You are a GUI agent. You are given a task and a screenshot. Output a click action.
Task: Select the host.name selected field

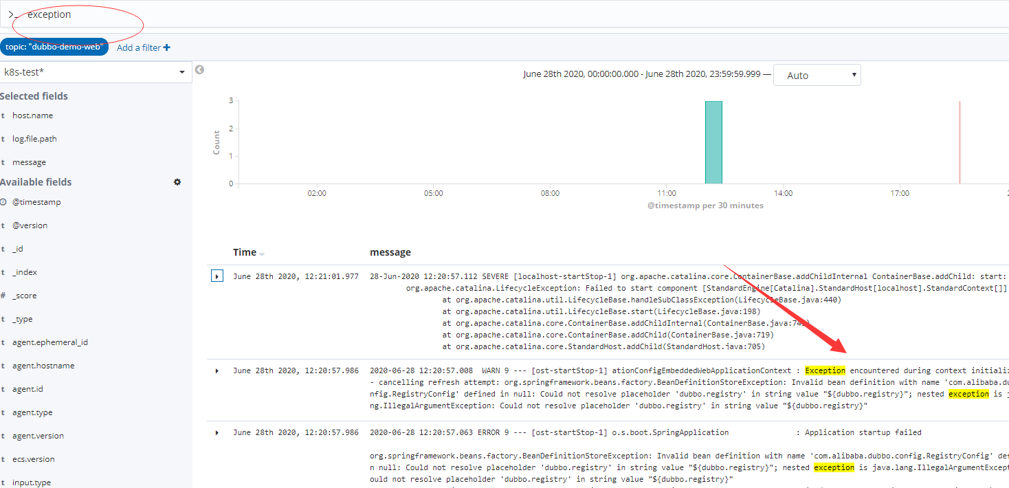pyautogui.click(x=32, y=115)
